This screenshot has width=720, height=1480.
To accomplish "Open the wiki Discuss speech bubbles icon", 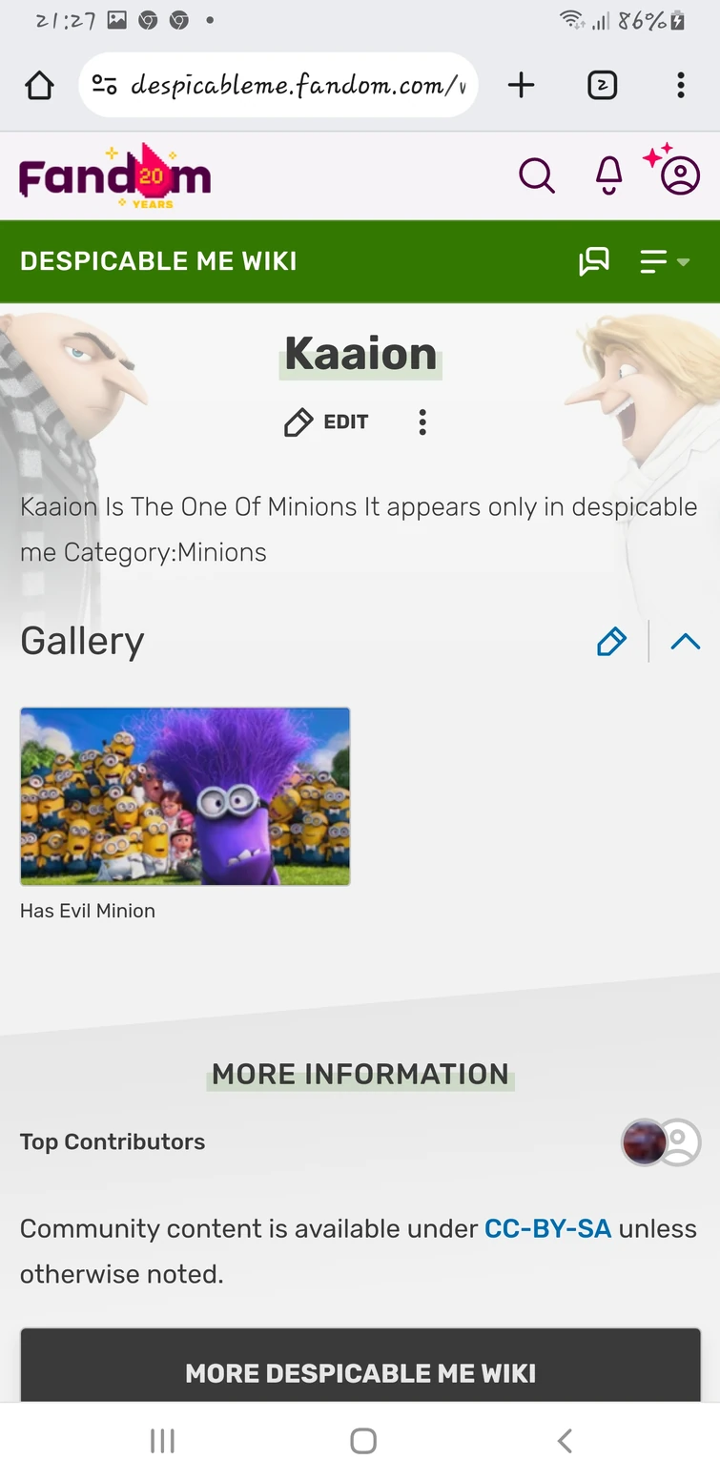I will [593, 261].
